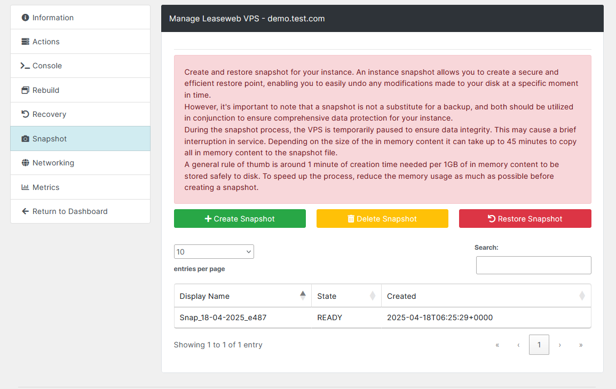Image resolution: width=616 pixels, height=389 pixels.
Task: Click the State column header
Action: click(x=346, y=296)
